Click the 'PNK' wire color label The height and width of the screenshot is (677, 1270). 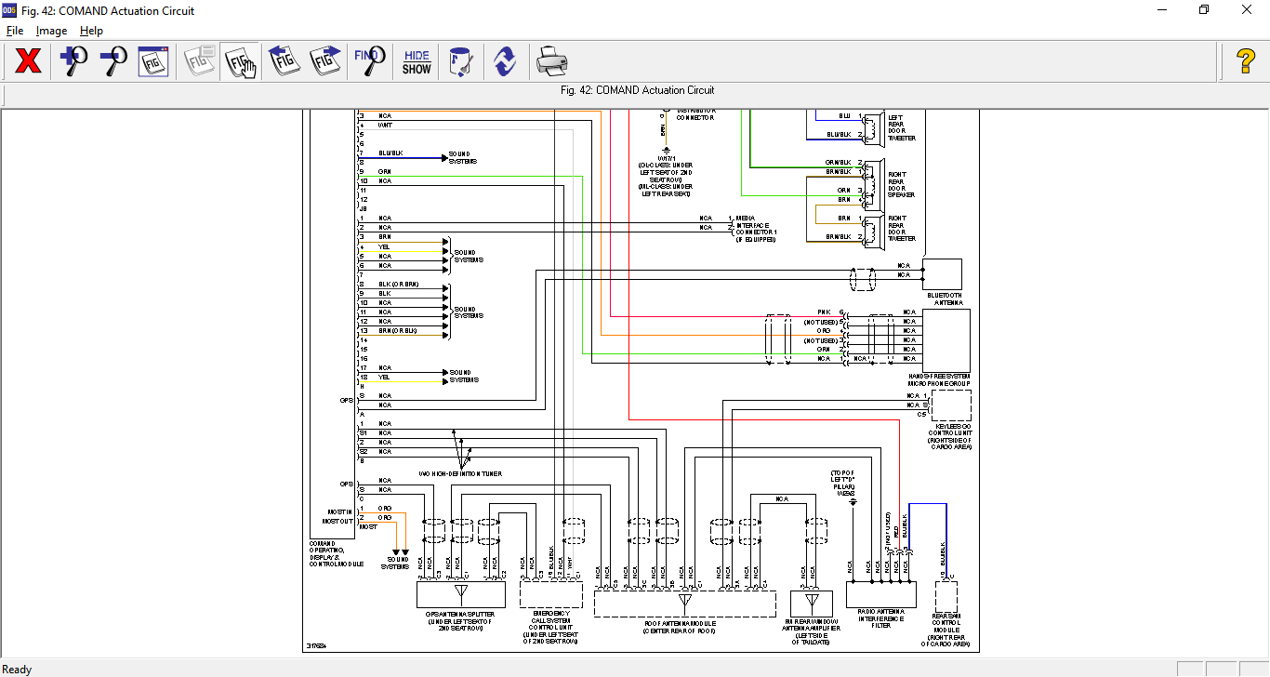[824, 312]
